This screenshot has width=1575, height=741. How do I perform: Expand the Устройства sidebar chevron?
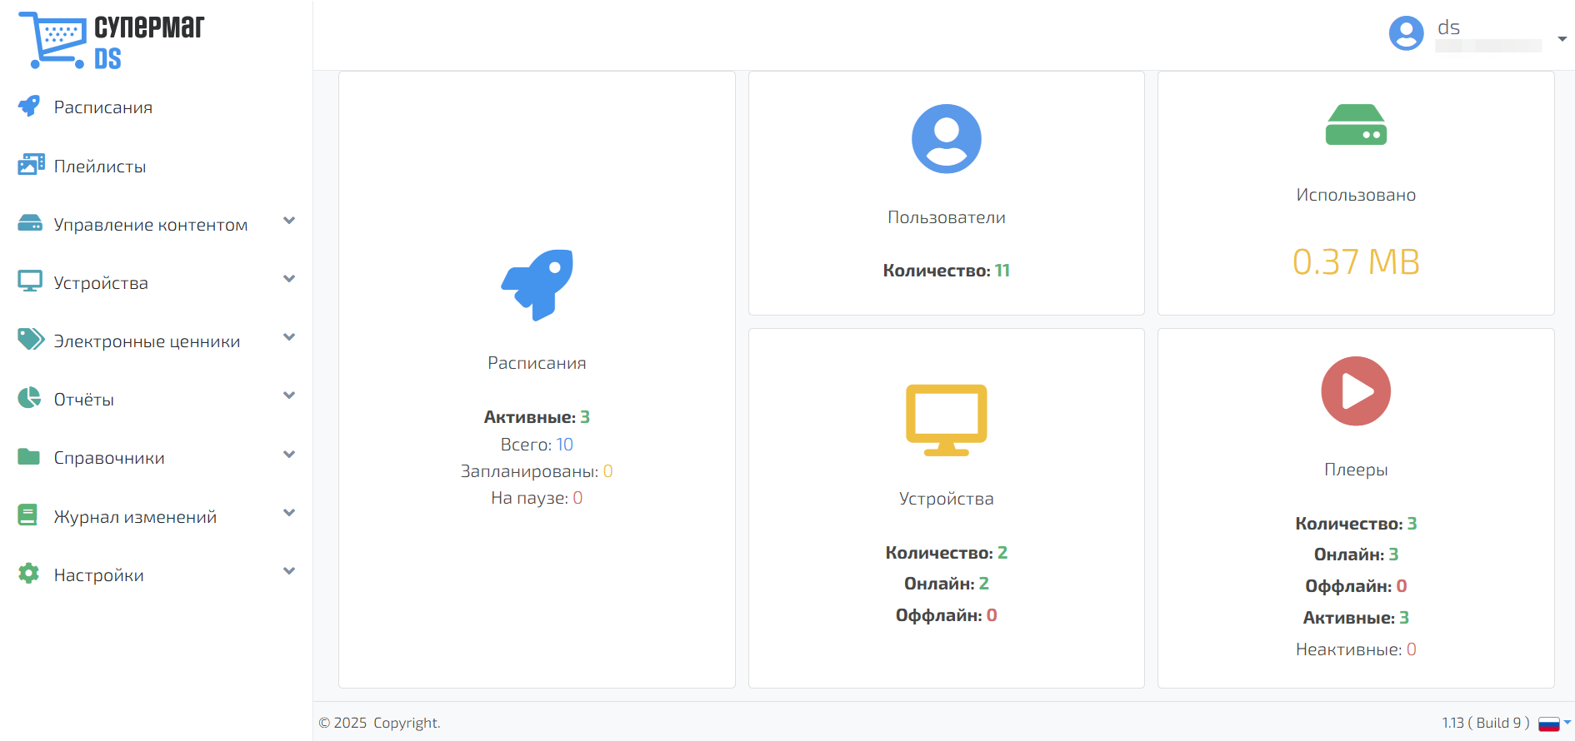[289, 279]
